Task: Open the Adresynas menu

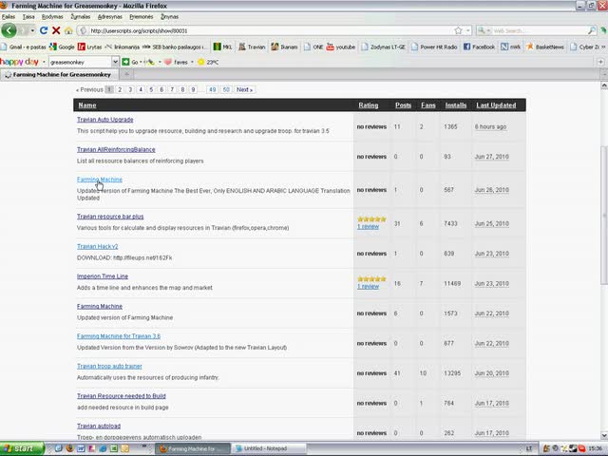Action: 110,17
